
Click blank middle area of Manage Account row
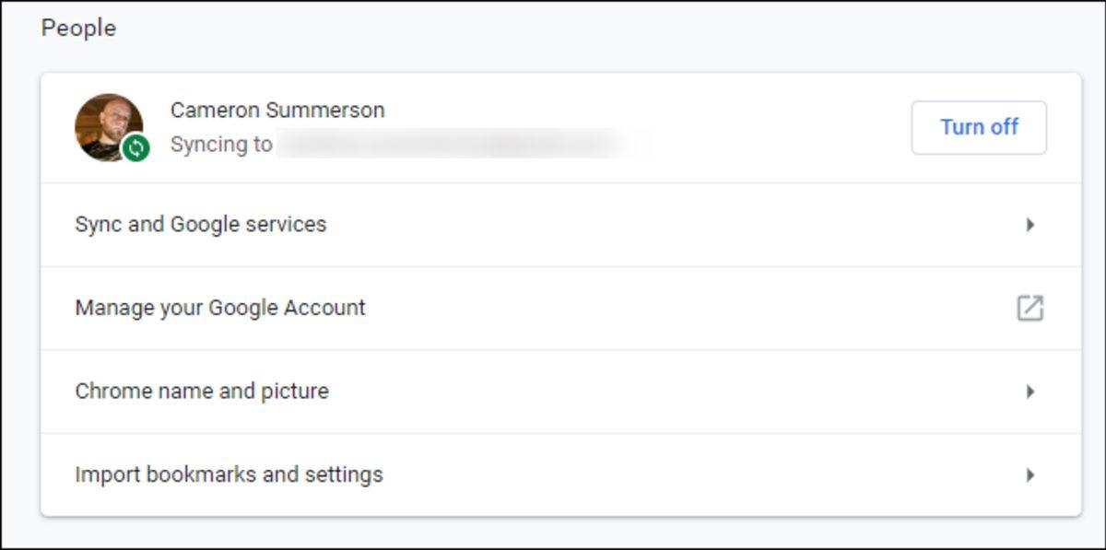[x=645, y=308]
